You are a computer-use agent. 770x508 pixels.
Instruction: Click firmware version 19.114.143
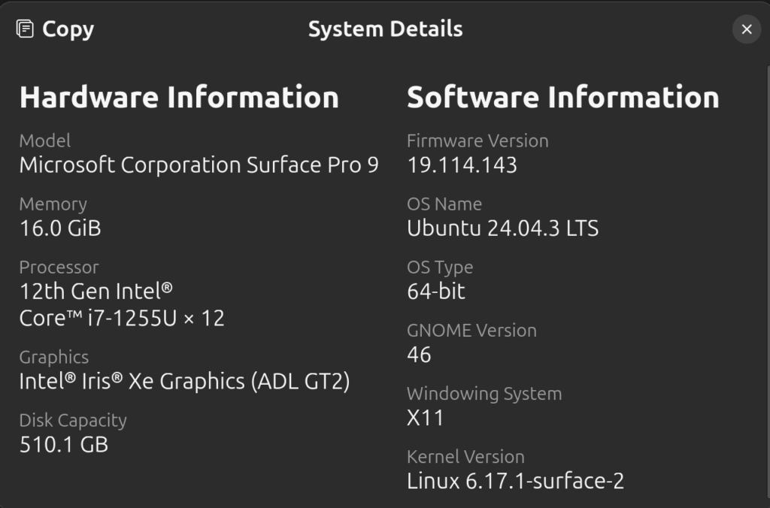[x=462, y=165]
